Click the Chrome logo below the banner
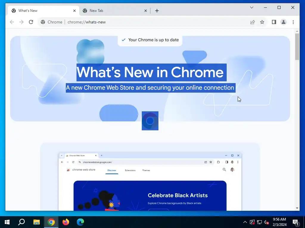 click(x=150, y=121)
